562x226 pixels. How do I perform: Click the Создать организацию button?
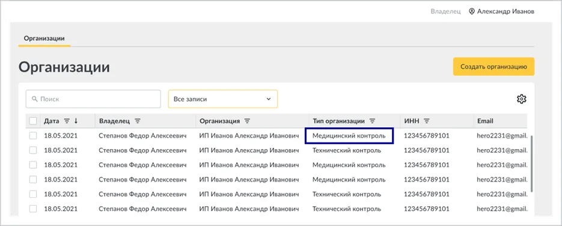point(493,67)
